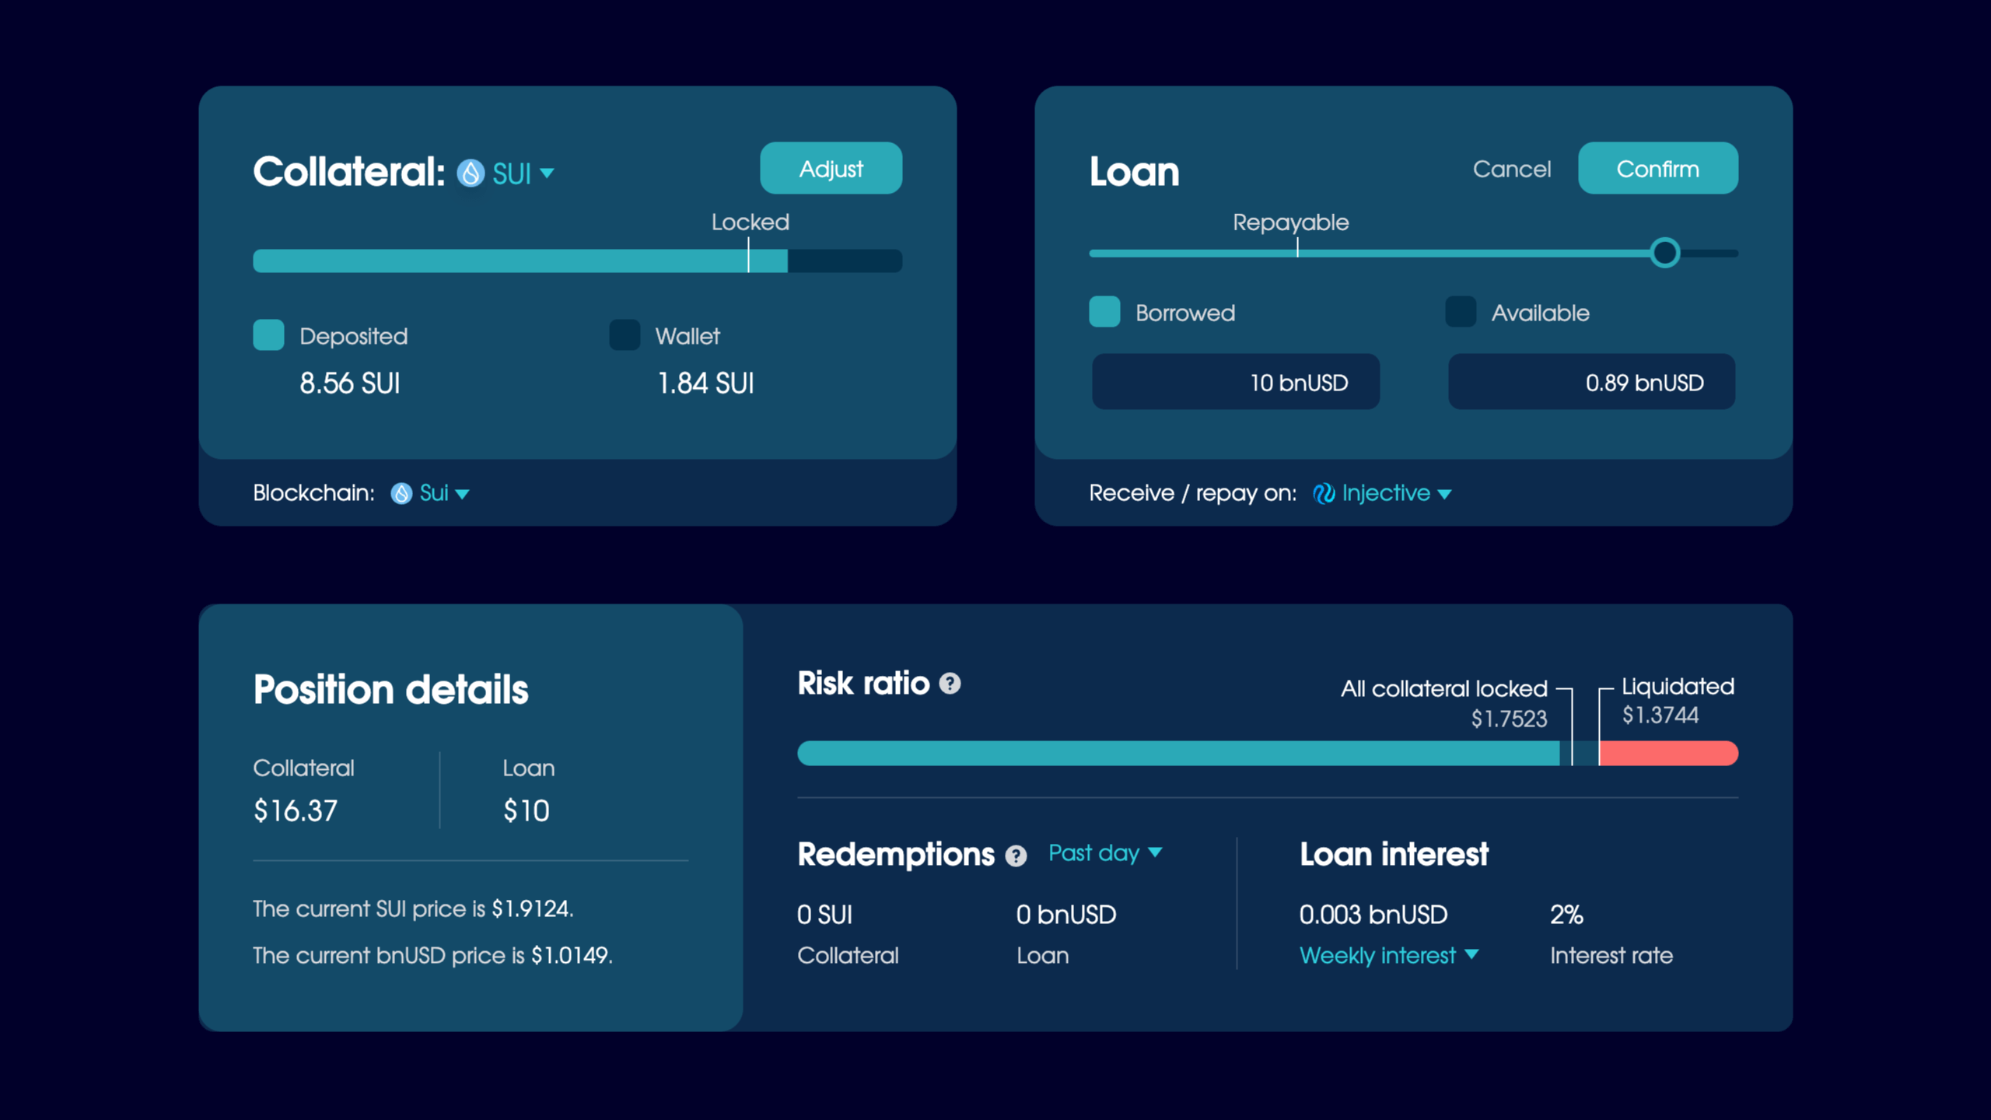Click the Borrowed legend square
Viewport: 1991px width, 1120px height.
coord(1104,312)
